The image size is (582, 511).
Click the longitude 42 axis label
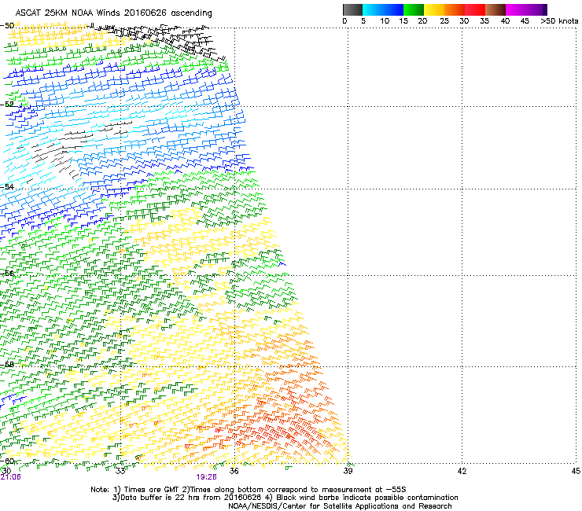pos(462,471)
